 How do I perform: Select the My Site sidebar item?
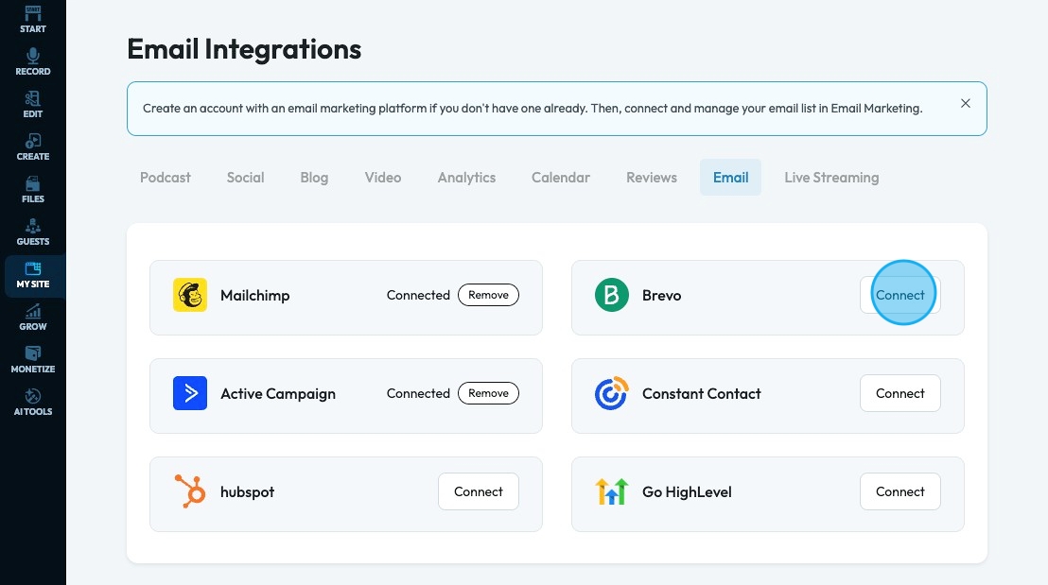click(x=33, y=275)
